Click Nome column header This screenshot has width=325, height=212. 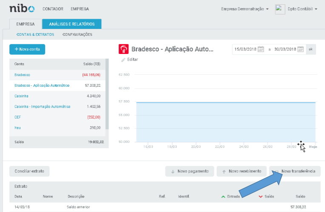48,196
